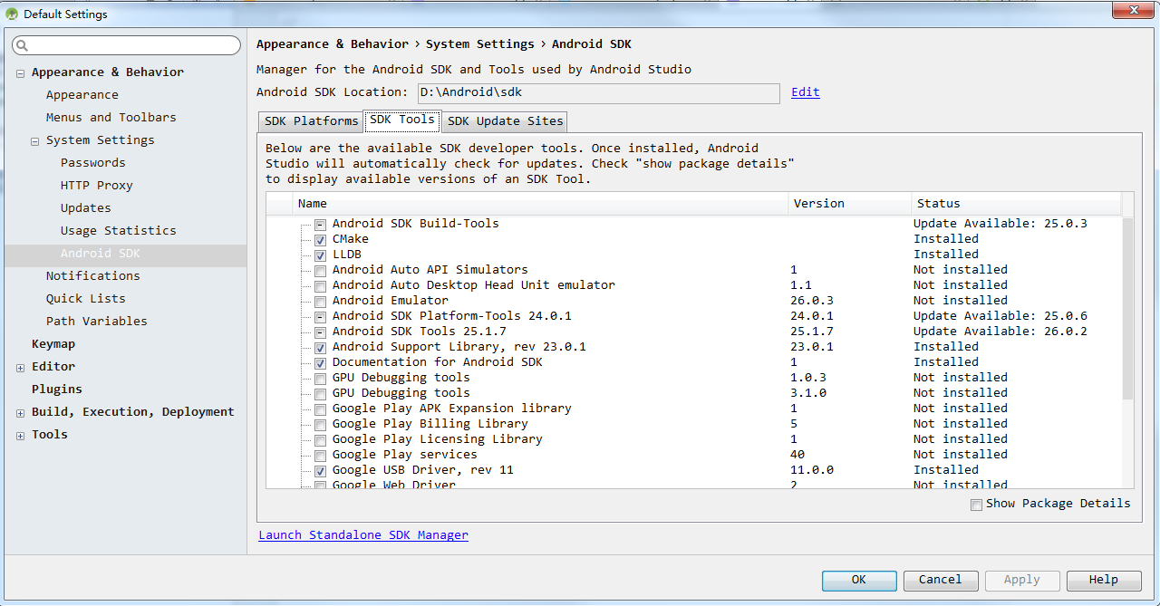The width and height of the screenshot is (1160, 606).
Task: Check the Android Emulator checkbox
Action: [x=320, y=302]
